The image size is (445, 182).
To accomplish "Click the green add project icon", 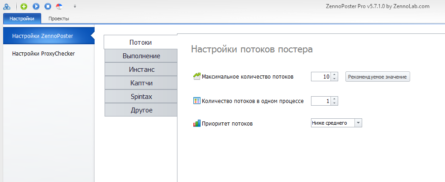I will [x=24, y=6].
